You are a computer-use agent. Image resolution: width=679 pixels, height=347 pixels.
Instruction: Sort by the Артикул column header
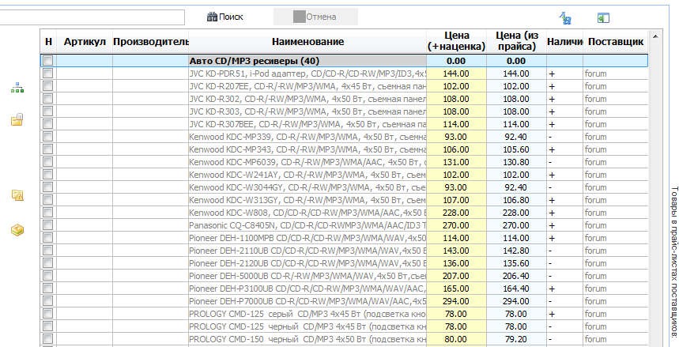(x=85, y=42)
